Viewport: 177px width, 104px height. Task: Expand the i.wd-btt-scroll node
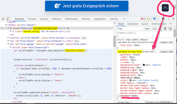click(x=10, y=31)
